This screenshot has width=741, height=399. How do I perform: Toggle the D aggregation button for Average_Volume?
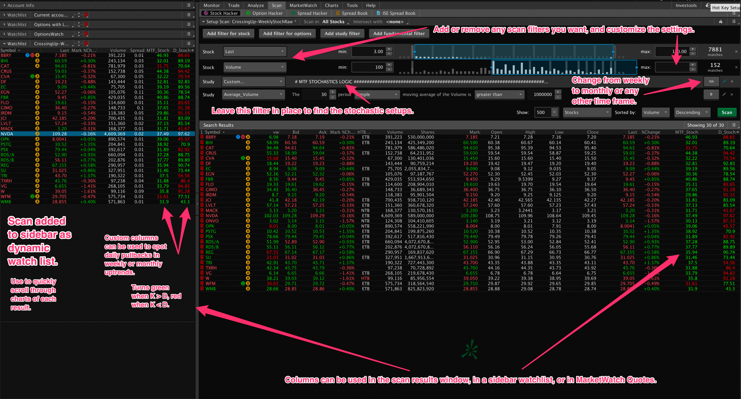click(711, 94)
